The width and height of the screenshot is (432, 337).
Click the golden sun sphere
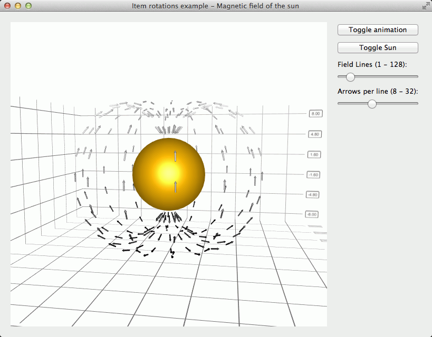169,174
